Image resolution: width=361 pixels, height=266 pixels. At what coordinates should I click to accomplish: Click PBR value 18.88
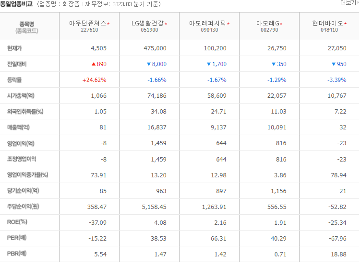[x=338, y=254]
